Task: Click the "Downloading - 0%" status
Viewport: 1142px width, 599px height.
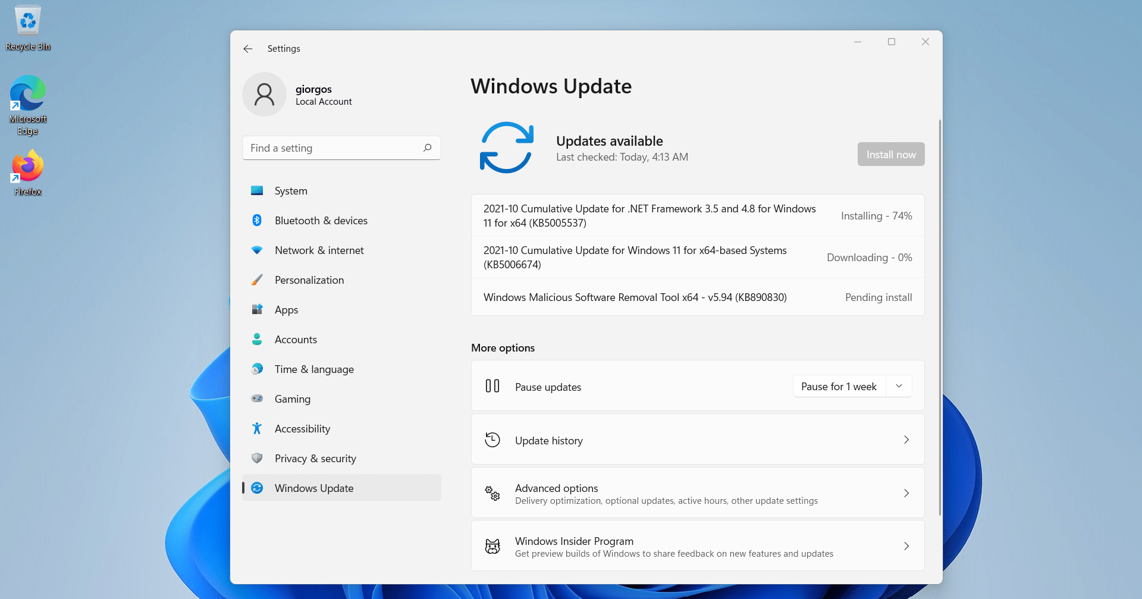Action: point(869,258)
